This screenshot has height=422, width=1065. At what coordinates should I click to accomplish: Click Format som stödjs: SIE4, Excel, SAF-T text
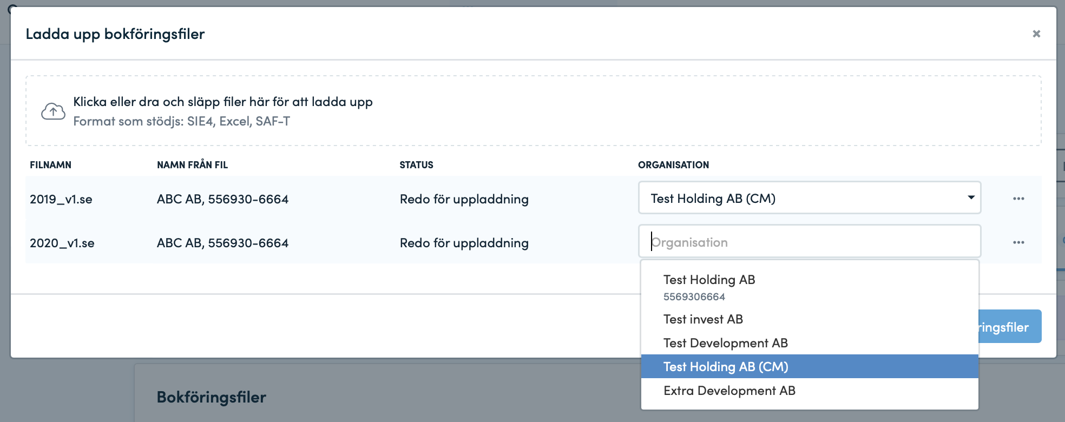point(182,121)
